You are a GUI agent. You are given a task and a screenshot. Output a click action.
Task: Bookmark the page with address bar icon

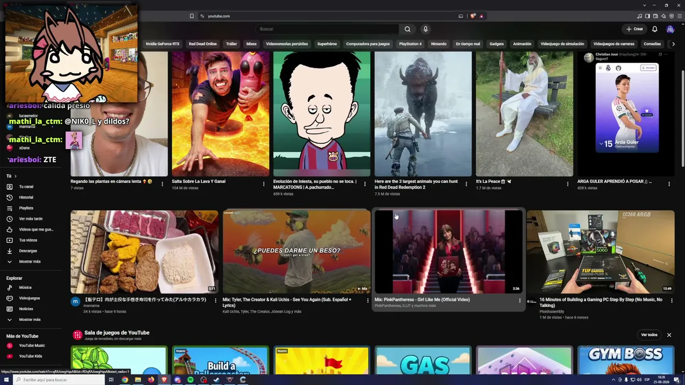coord(192,16)
